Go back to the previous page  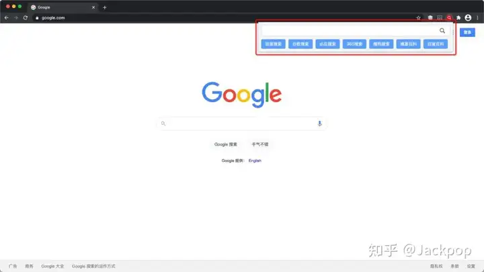(x=7, y=17)
